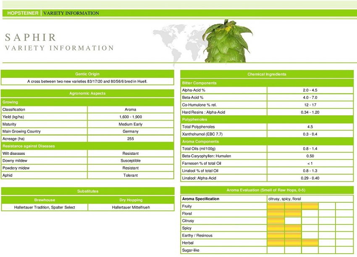This screenshot has width=357, height=257.
Task: Click the 'Beta-Acid %' row label
Action: [x=193, y=97]
